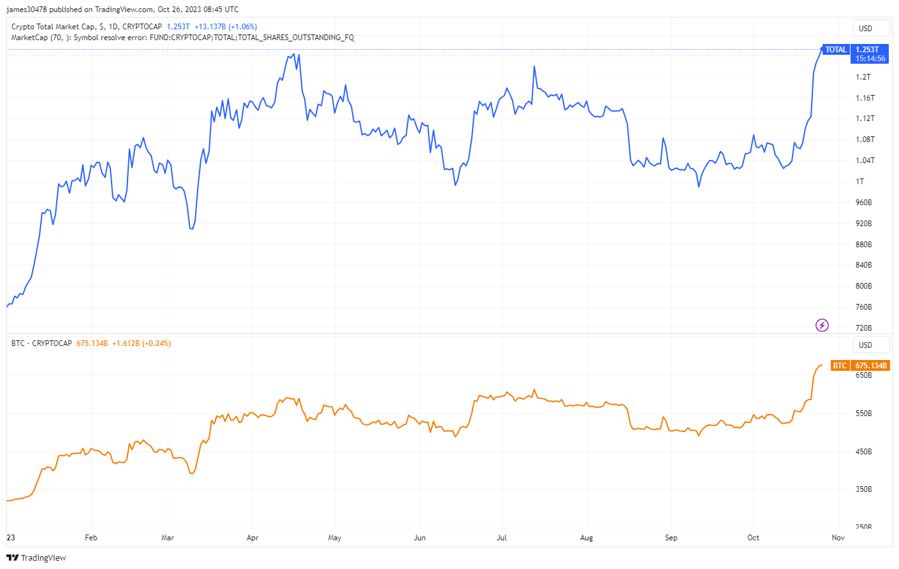Open the bottom pane USD currency selector
The image size is (899, 569).
(871, 345)
